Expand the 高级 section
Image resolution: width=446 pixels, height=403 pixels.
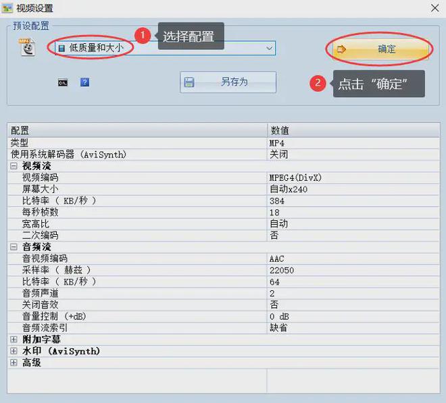14,362
